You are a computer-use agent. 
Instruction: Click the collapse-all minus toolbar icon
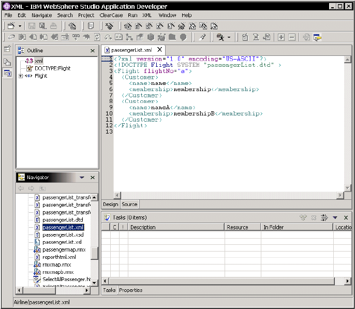(x=292, y=37)
